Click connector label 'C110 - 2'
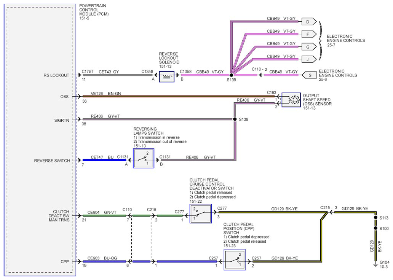393x280 pixels. coord(259,69)
